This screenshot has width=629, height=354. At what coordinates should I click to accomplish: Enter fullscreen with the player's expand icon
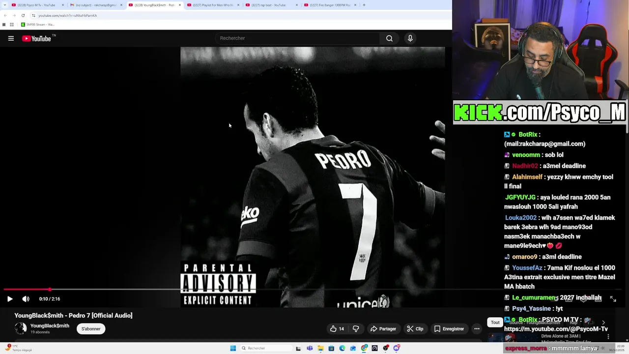pyautogui.click(x=613, y=298)
